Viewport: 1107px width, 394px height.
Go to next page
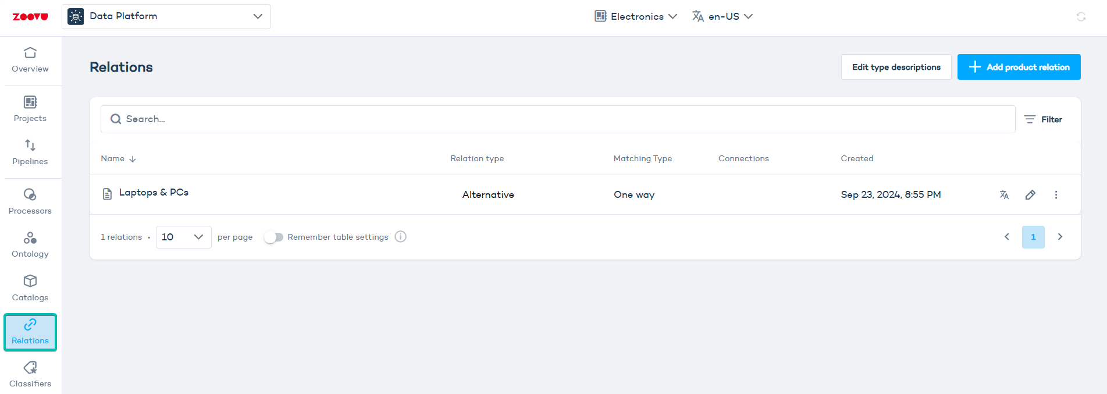point(1060,237)
